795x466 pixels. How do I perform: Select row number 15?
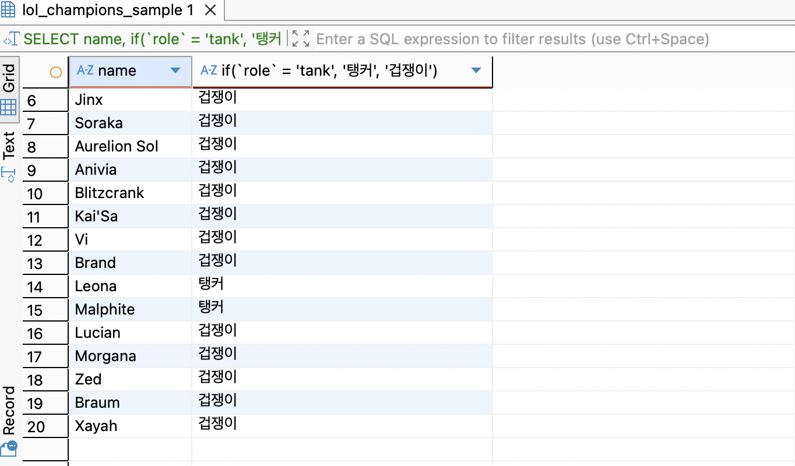coord(45,310)
